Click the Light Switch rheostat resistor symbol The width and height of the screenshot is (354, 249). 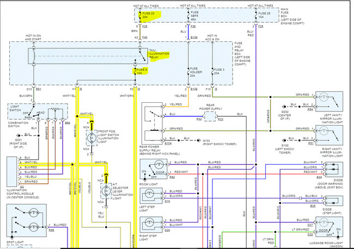[x=55, y=109]
